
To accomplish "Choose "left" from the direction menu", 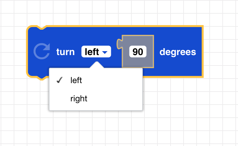I will click(76, 80).
